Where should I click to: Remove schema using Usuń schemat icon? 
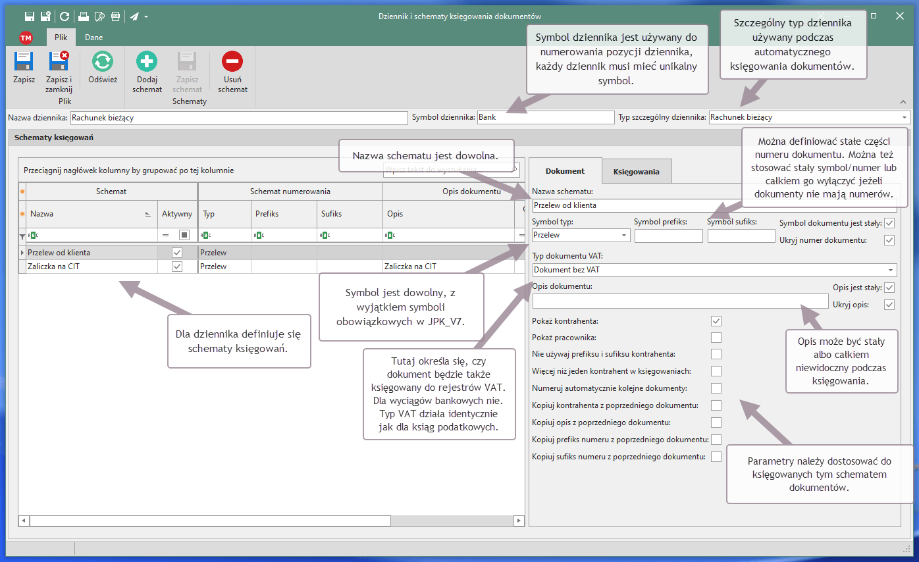232,62
